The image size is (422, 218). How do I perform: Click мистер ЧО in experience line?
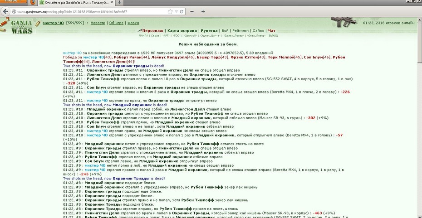(x=73, y=53)
